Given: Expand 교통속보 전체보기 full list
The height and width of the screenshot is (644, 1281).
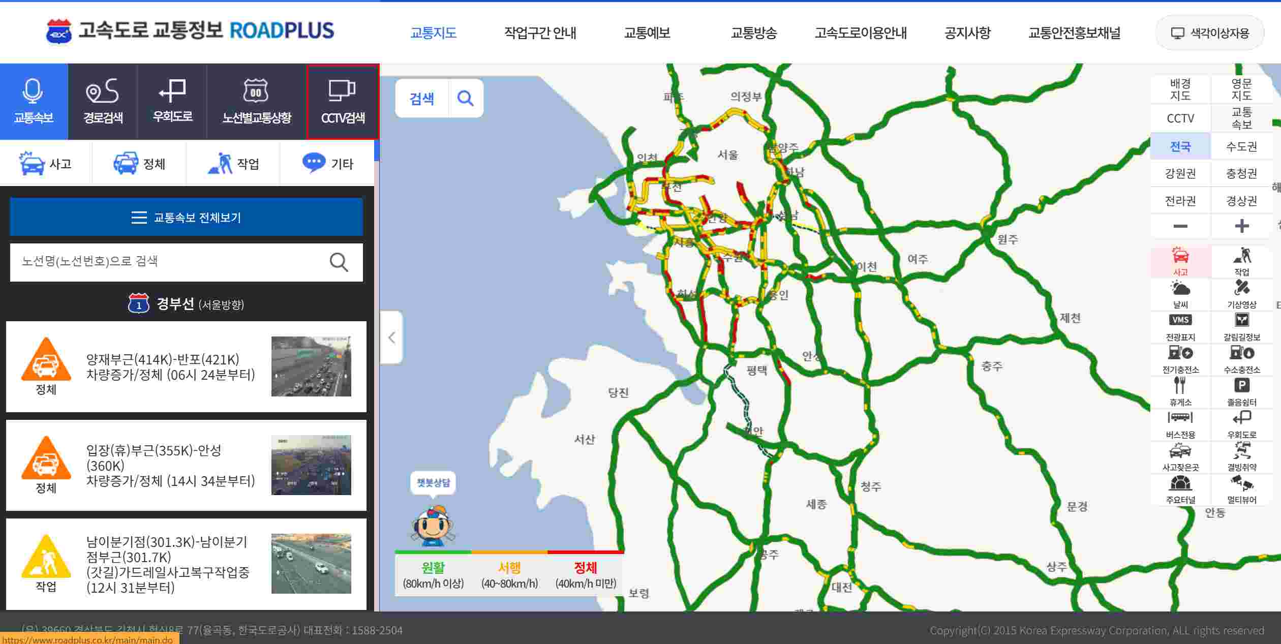Looking at the screenshot, I should (x=186, y=218).
